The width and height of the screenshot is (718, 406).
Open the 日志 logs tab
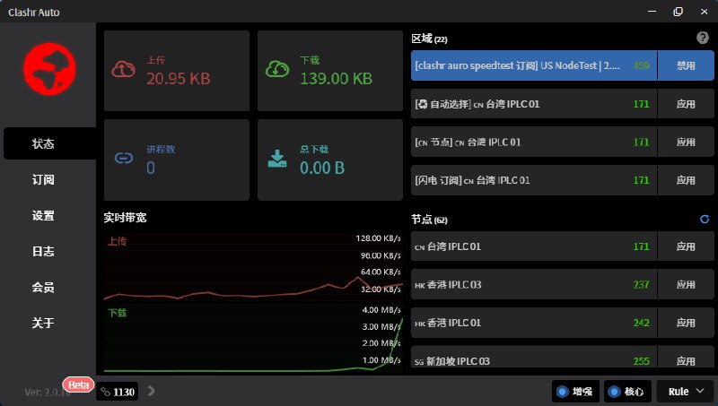43,252
